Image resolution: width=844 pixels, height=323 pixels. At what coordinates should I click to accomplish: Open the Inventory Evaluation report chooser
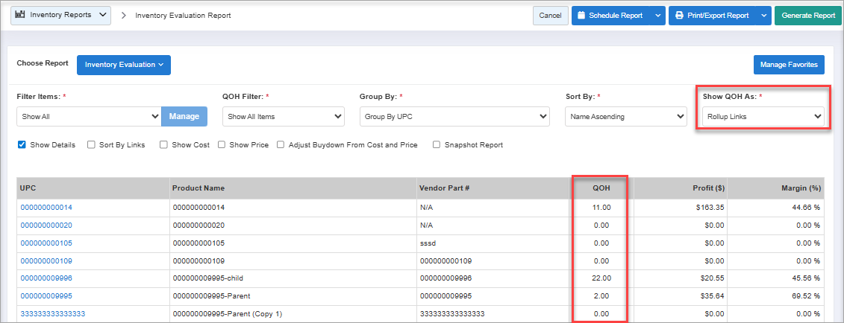(124, 65)
